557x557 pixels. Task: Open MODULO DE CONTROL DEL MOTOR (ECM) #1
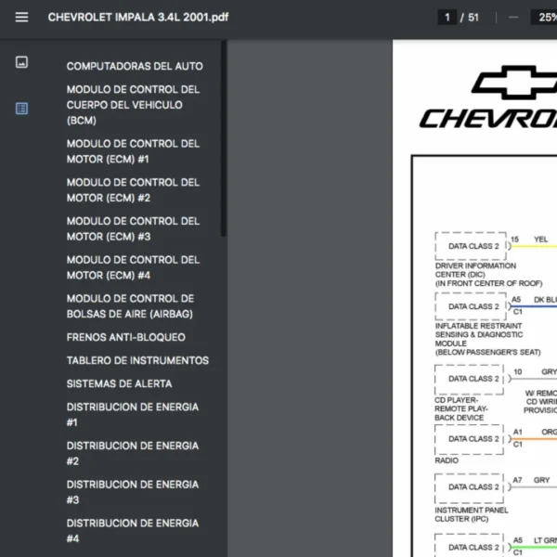pos(133,151)
